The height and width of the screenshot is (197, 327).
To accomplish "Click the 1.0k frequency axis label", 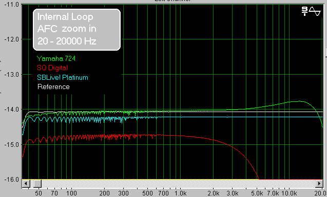I will 181,193.
